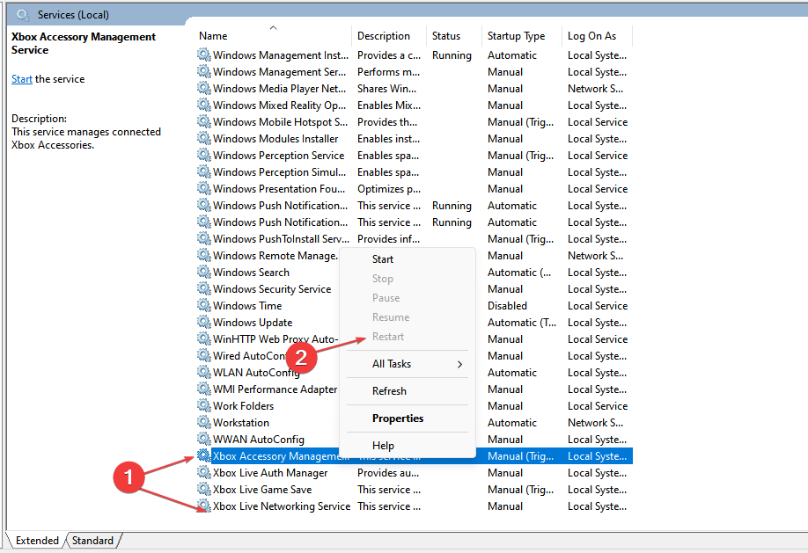Click the gear icon for Xbox Live Networking Service
This screenshot has width=808, height=553.
[x=204, y=506]
